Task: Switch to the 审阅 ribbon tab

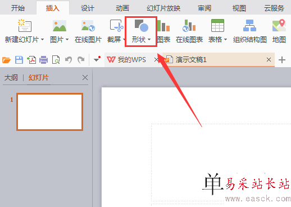Action: point(204,8)
